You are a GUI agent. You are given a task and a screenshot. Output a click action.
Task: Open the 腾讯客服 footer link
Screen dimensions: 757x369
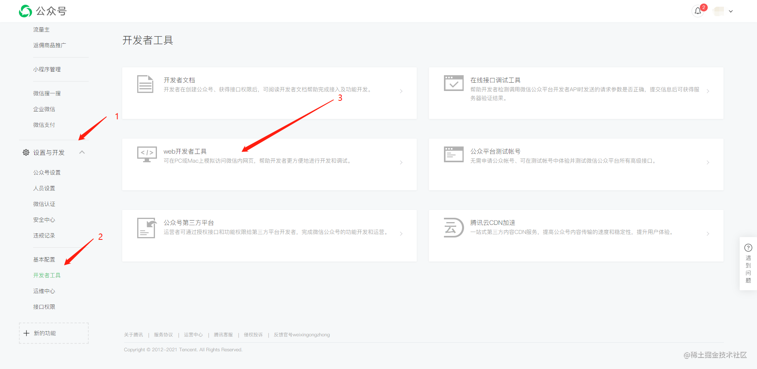[x=223, y=335]
